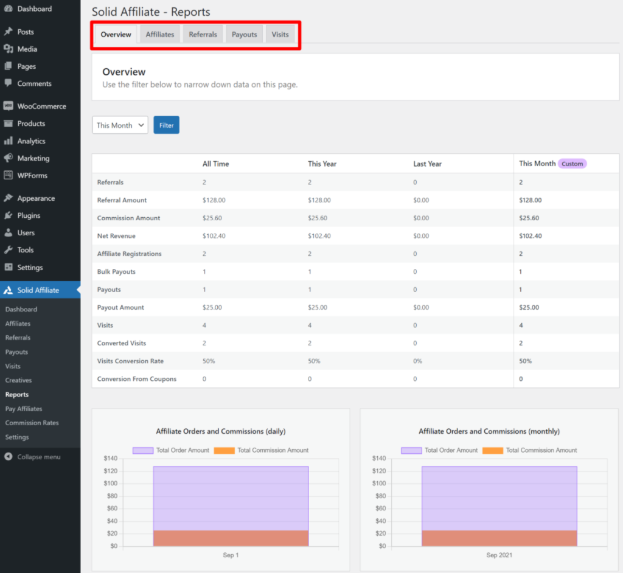Open Affiliates submenu under Solid Affiliate

18,324
